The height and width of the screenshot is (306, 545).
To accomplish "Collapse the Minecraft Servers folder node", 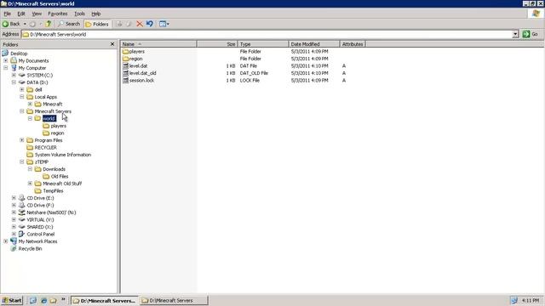I will pos(22,111).
